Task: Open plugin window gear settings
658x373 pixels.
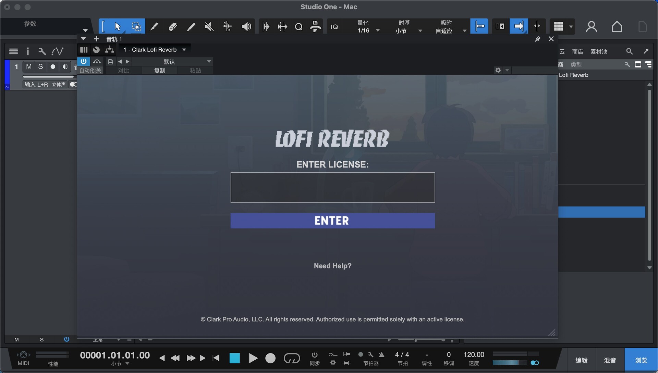Action: tap(498, 70)
